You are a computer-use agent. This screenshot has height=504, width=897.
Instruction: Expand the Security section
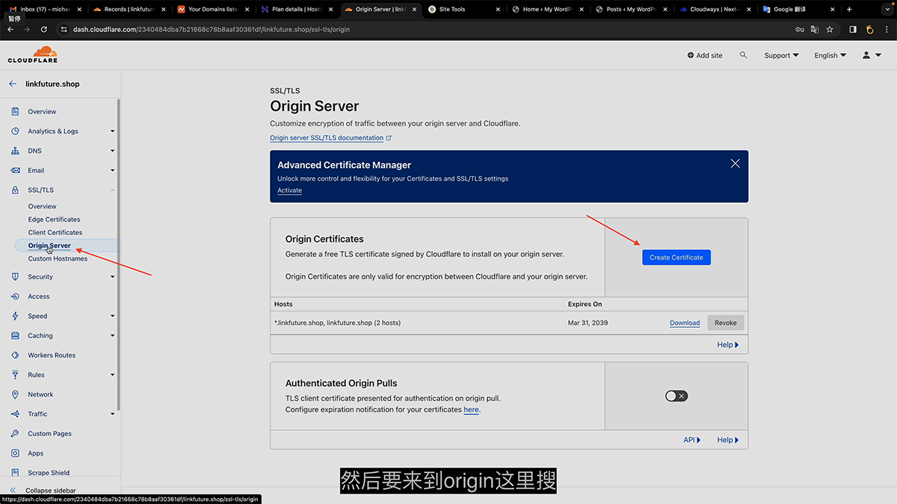(x=113, y=277)
